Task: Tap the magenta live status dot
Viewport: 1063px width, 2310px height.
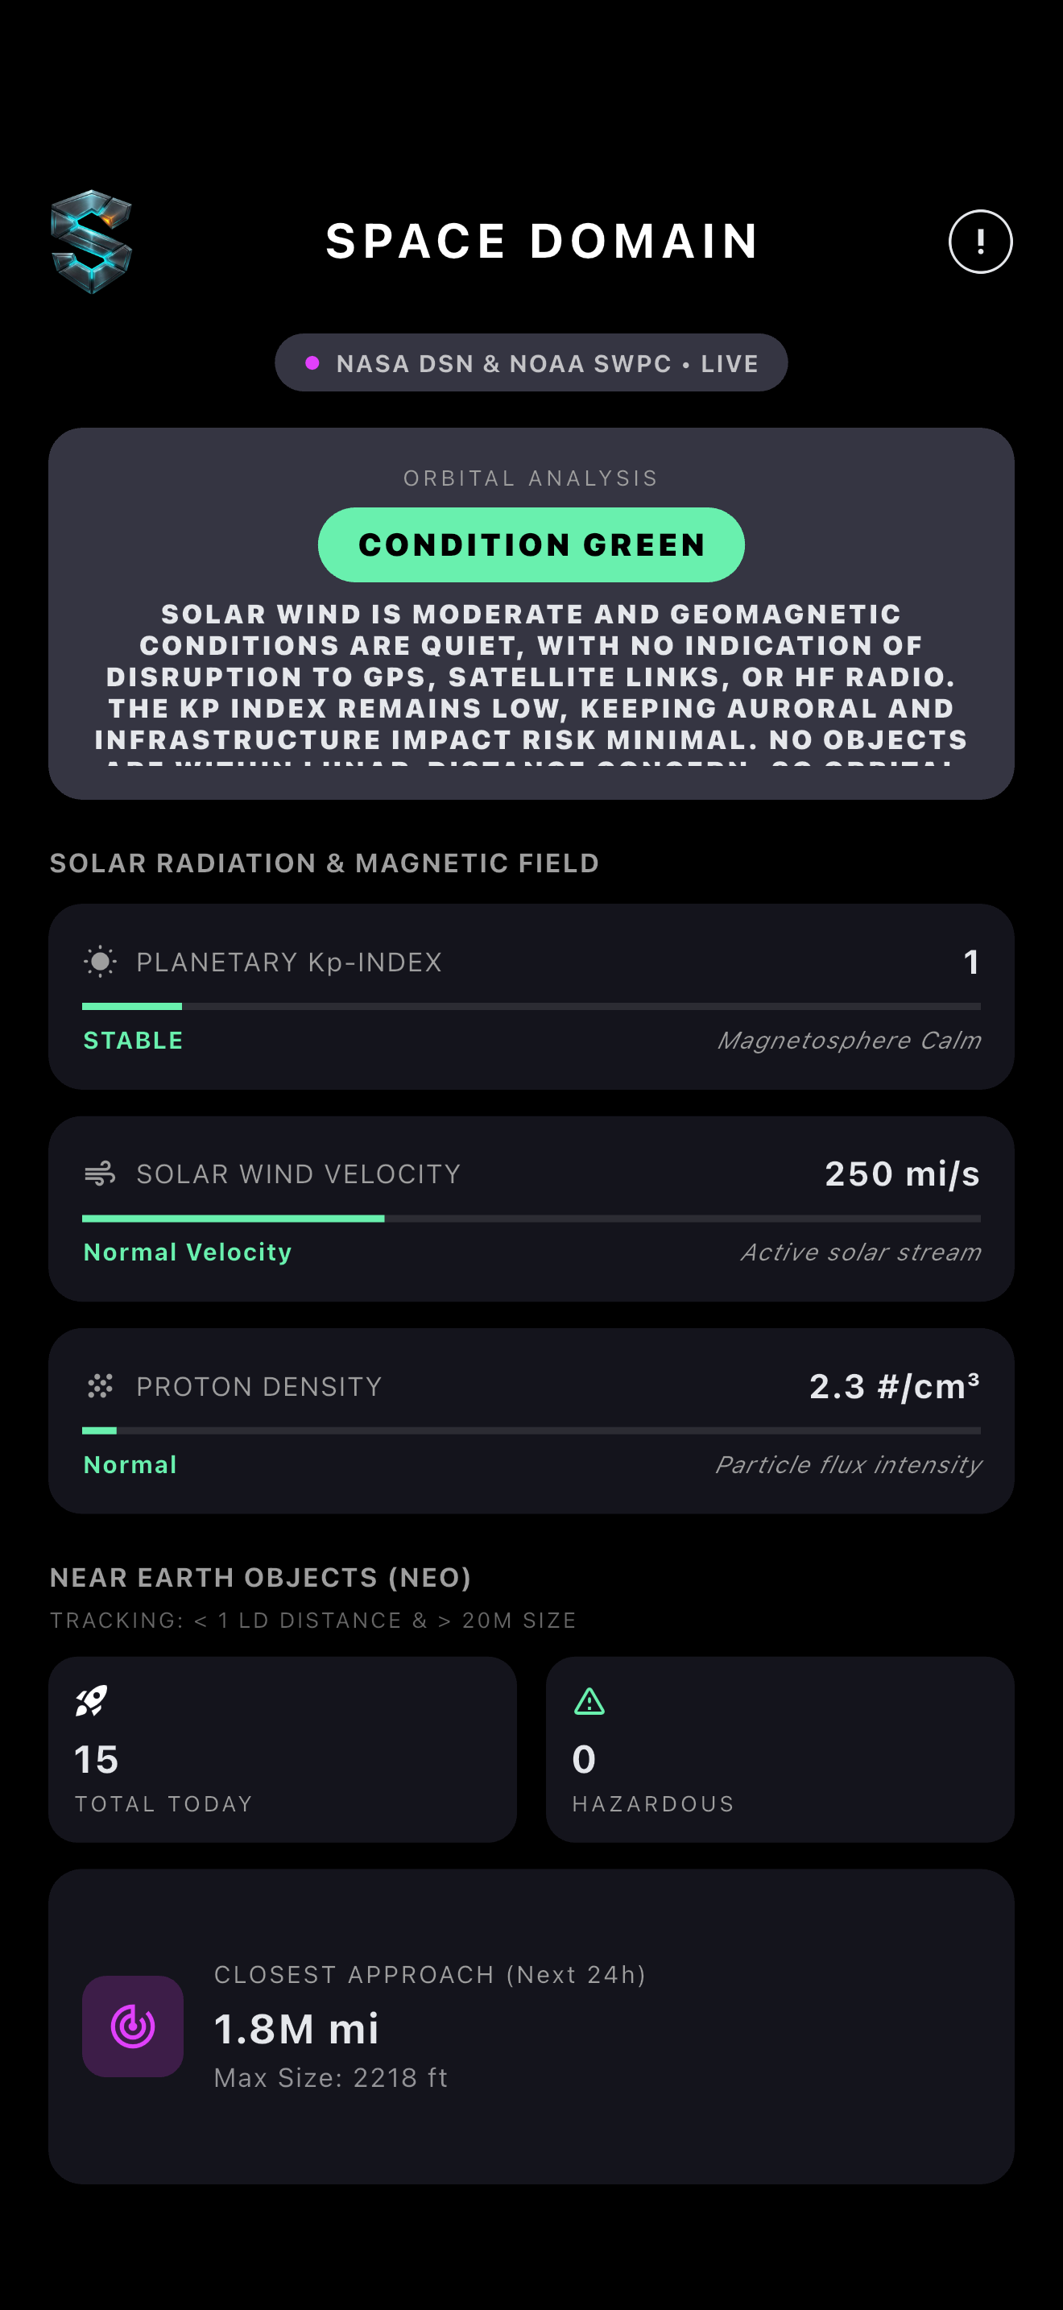Action: click(x=312, y=363)
